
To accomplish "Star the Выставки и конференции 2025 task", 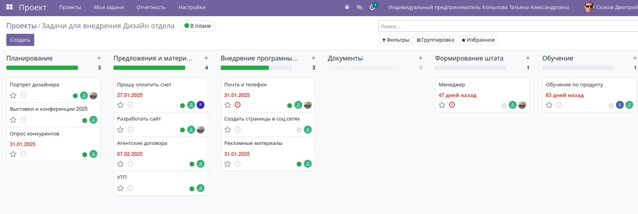I will tap(13, 120).
